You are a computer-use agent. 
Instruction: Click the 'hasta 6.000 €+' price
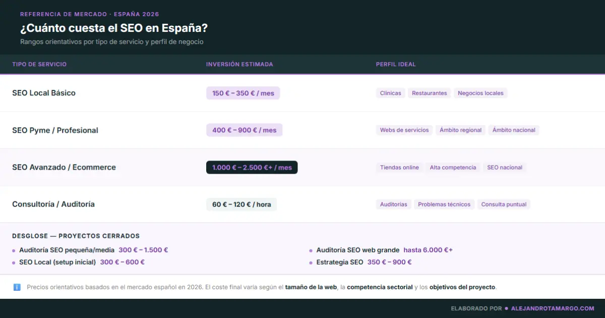pyautogui.click(x=428, y=250)
